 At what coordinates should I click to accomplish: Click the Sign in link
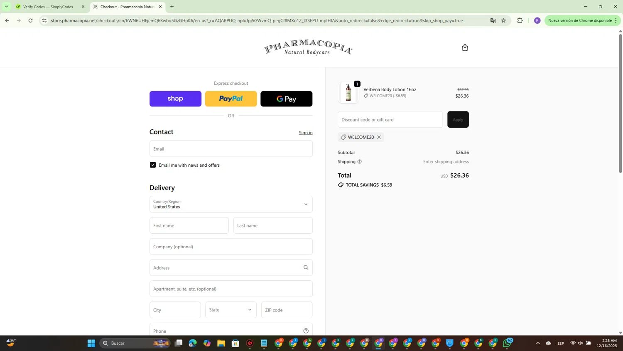tap(306, 133)
